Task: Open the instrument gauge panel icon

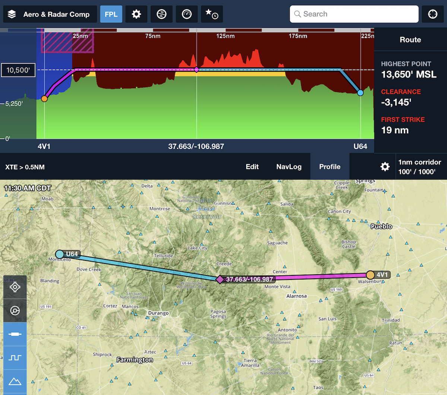Action: [x=187, y=14]
